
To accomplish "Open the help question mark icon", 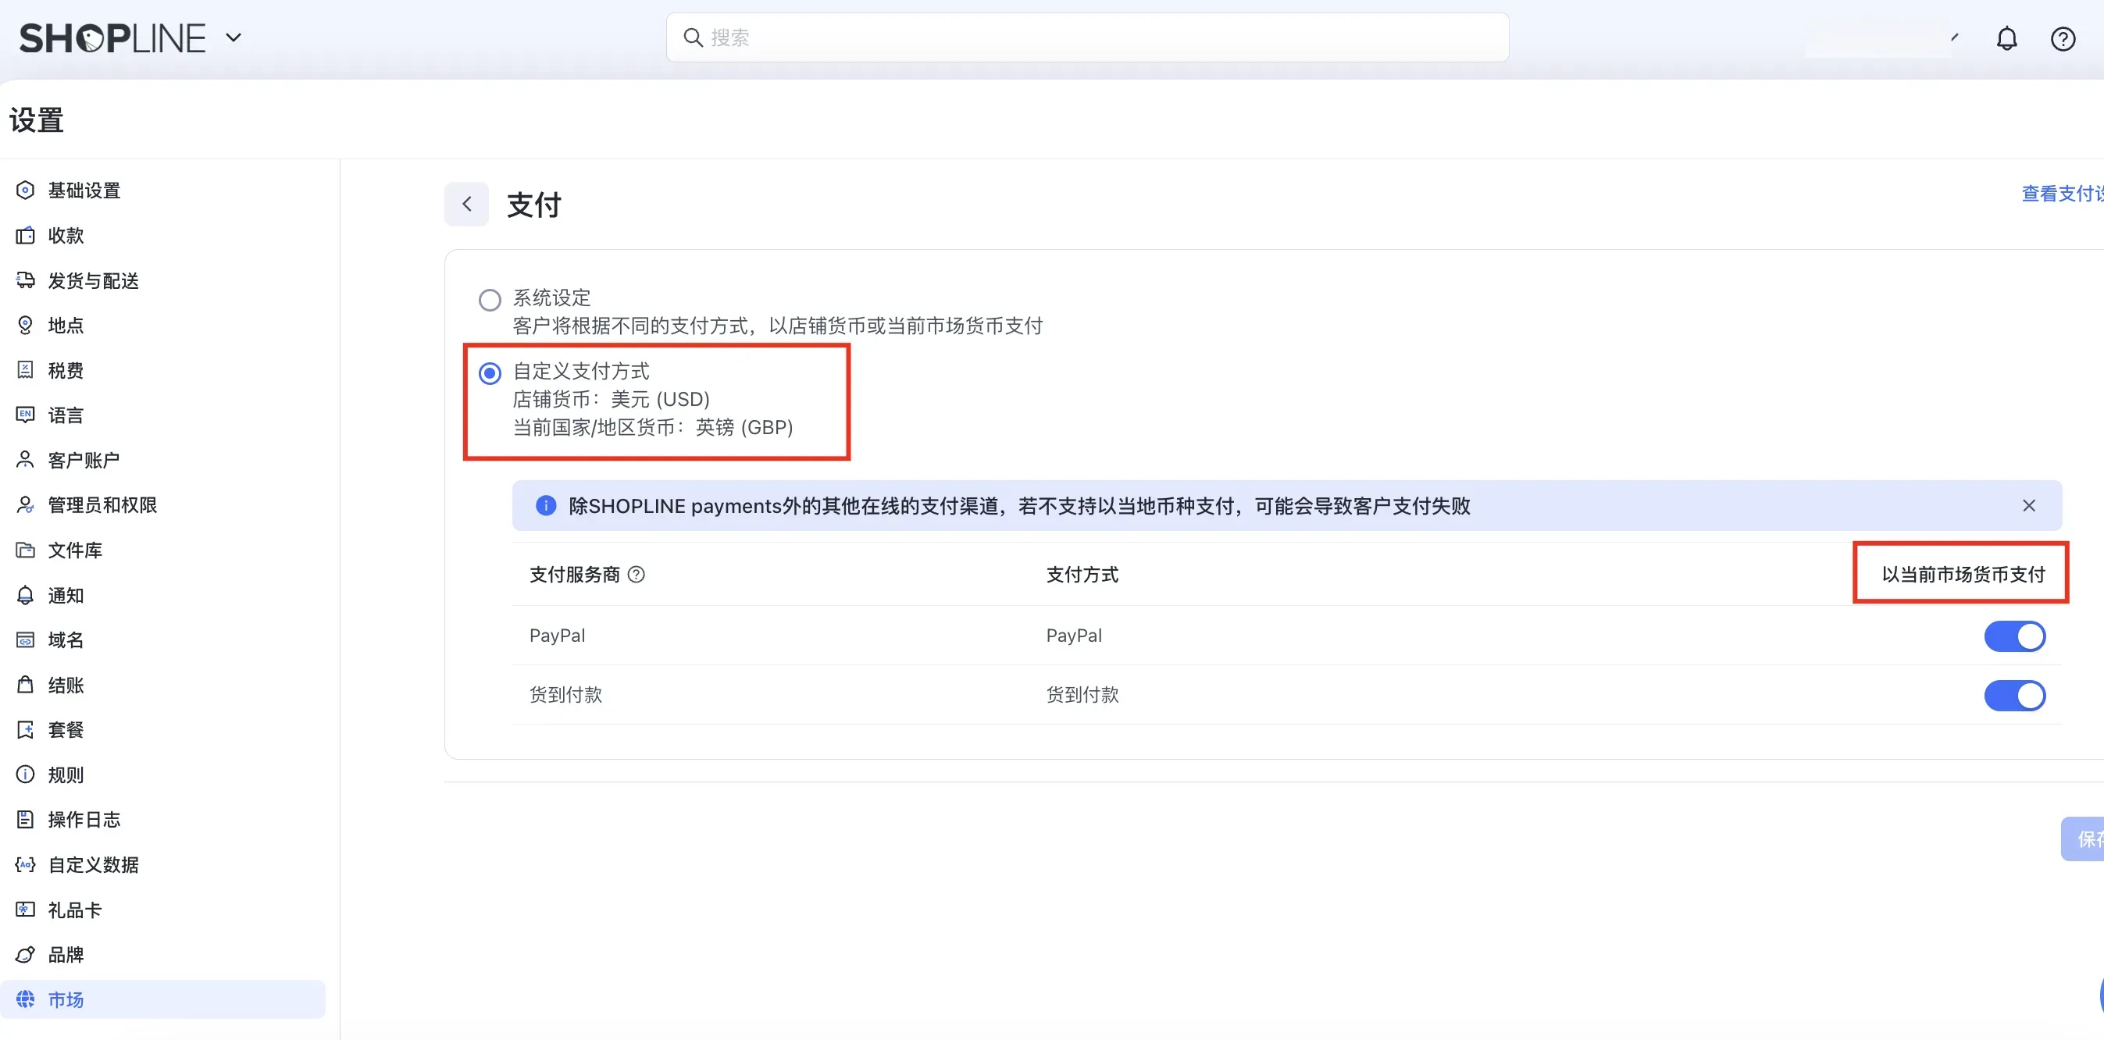I will pyautogui.click(x=2063, y=38).
